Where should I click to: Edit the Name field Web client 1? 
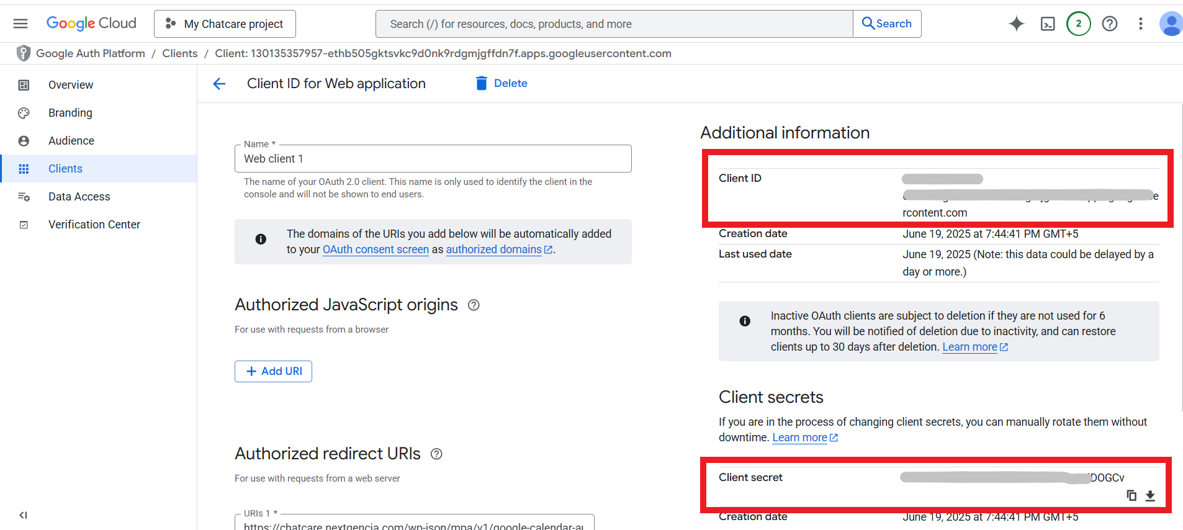(x=433, y=159)
